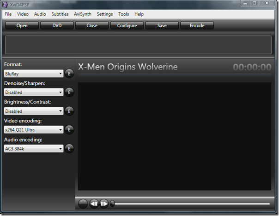Open the Denoise/Sharpen dropdown

(34, 92)
